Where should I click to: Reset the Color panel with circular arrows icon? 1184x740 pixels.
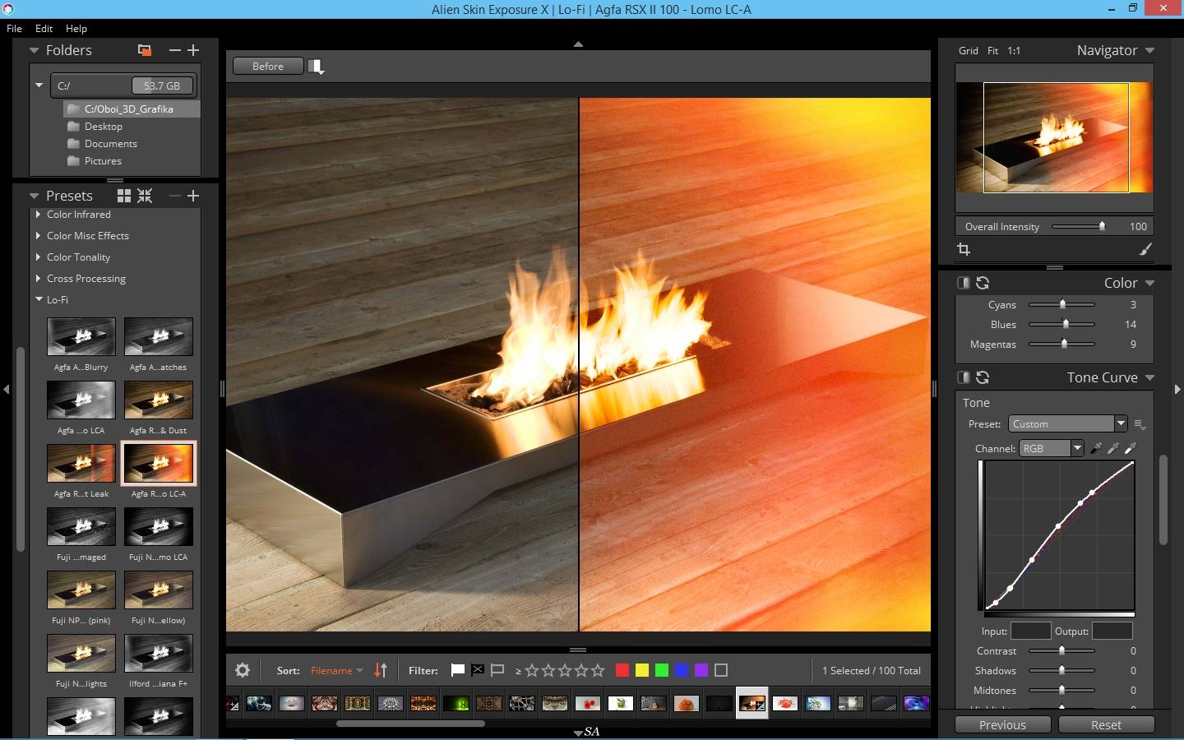[x=983, y=283]
